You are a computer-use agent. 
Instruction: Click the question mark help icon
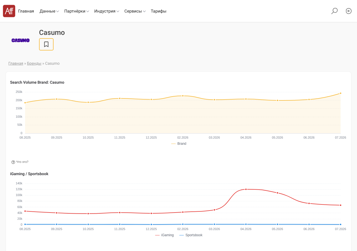click(13, 162)
